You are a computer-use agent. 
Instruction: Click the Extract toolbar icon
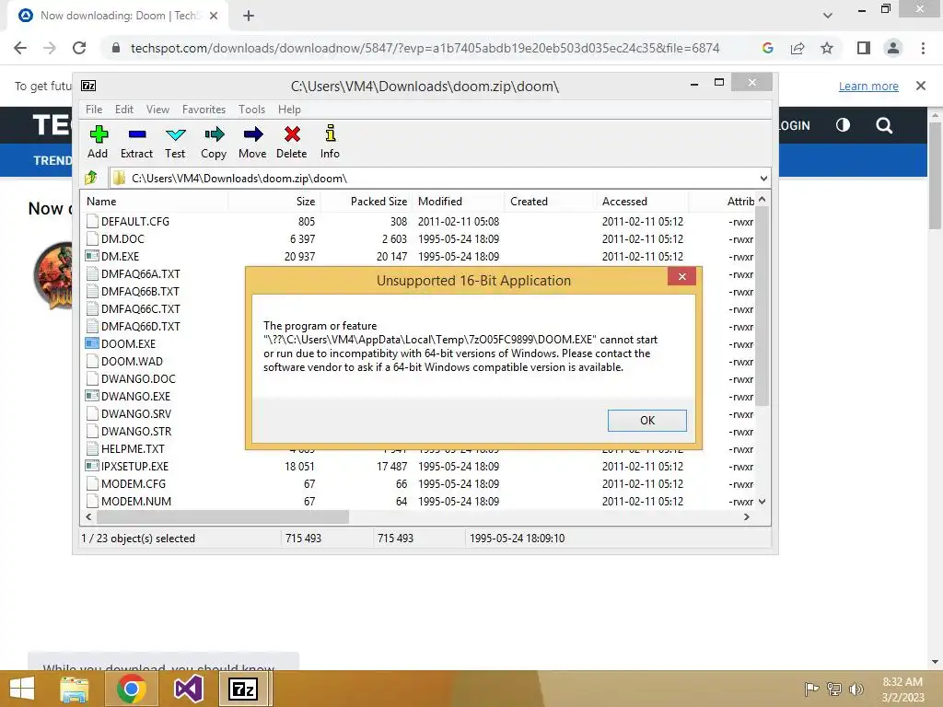pyautogui.click(x=137, y=134)
